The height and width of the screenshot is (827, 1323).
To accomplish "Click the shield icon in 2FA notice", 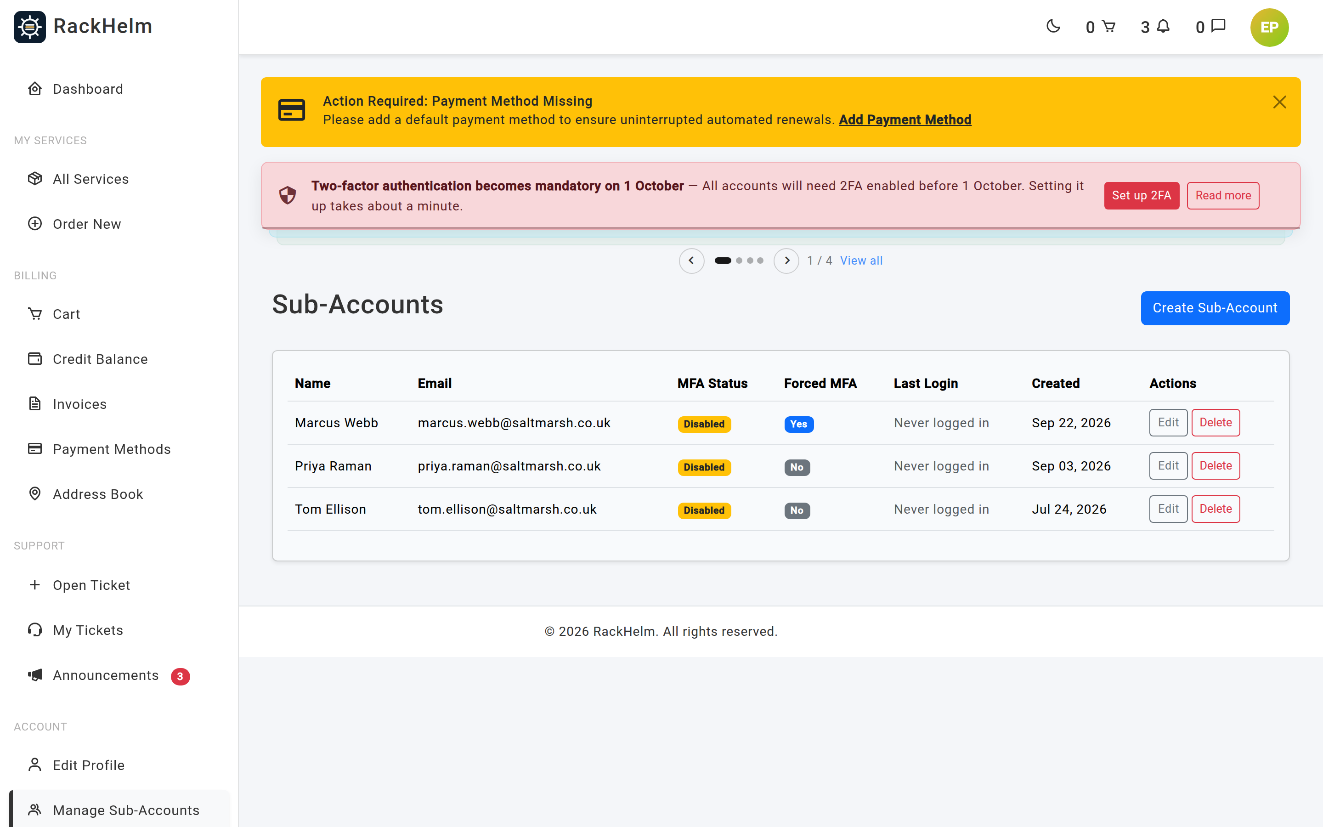I will pyautogui.click(x=288, y=195).
